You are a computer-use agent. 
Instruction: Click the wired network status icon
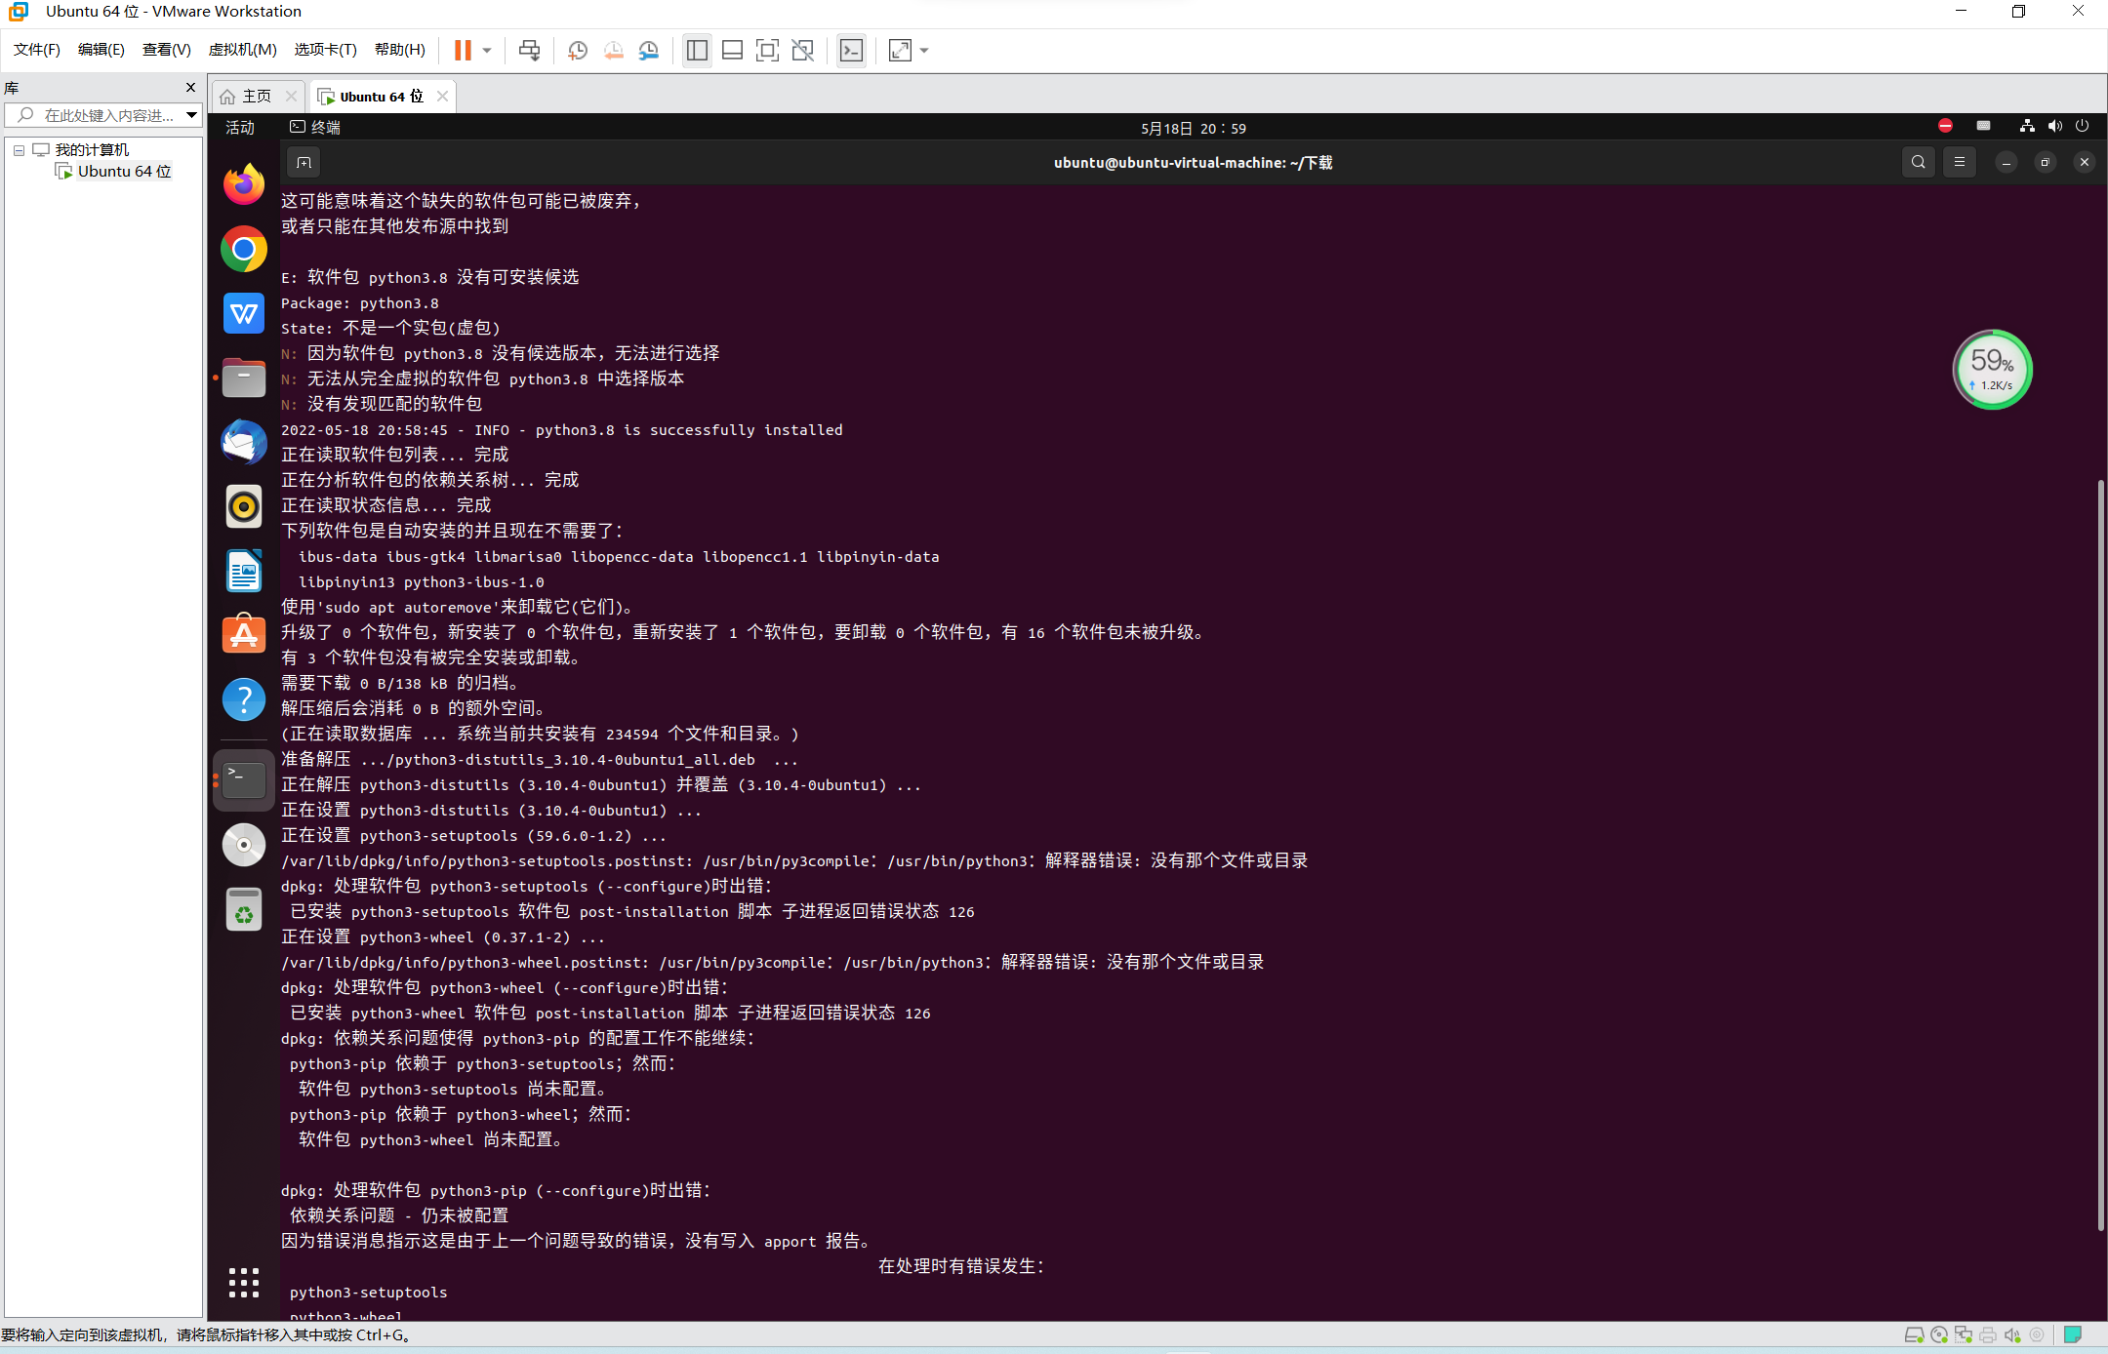pyautogui.click(x=2027, y=126)
